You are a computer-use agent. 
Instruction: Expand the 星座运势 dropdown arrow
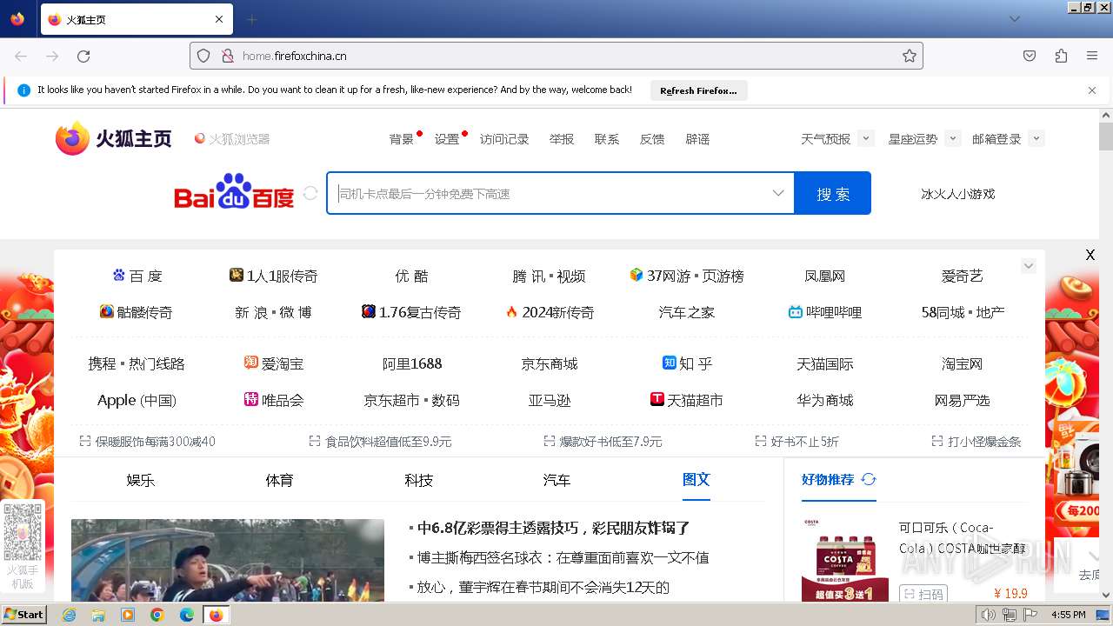[x=952, y=138]
